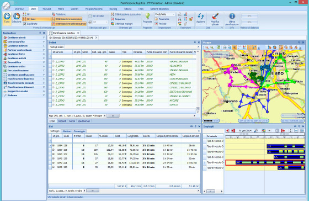Click red left-arrow icon in Impieghi toolbar
The height and width of the screenshot is (201, 309).
point(227,130)
